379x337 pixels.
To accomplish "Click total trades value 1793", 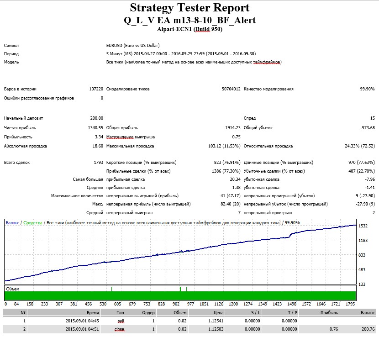I will 98,163.
